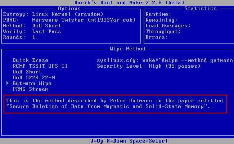
Task: Click the Options panel heading
Action: (69, 9)
